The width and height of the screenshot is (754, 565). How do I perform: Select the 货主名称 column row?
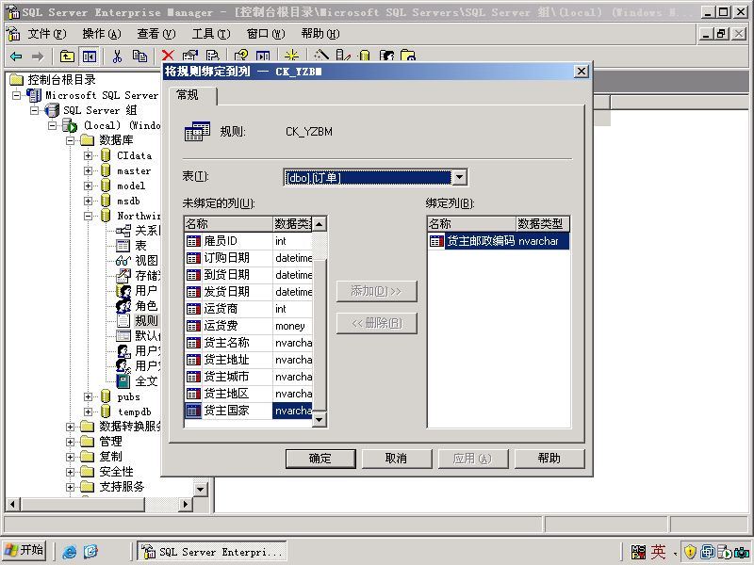(249, 343)
